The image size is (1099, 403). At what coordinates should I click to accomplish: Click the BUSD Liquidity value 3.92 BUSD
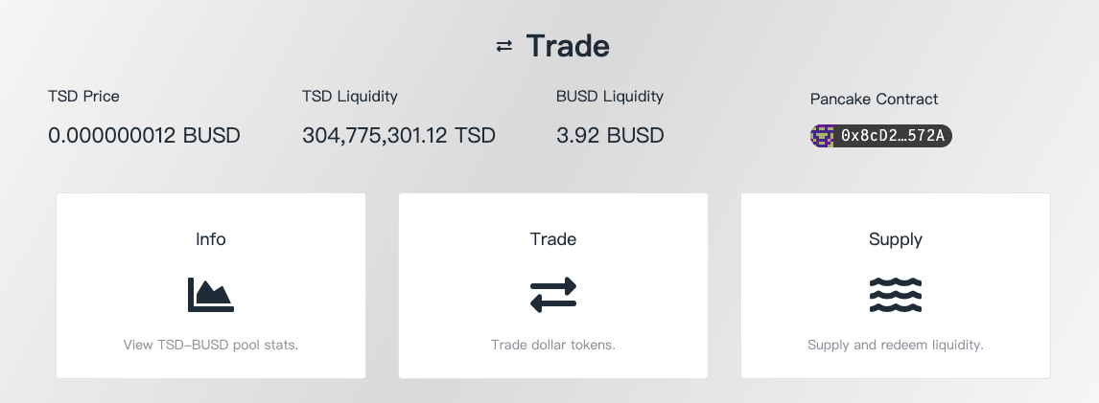610,135
